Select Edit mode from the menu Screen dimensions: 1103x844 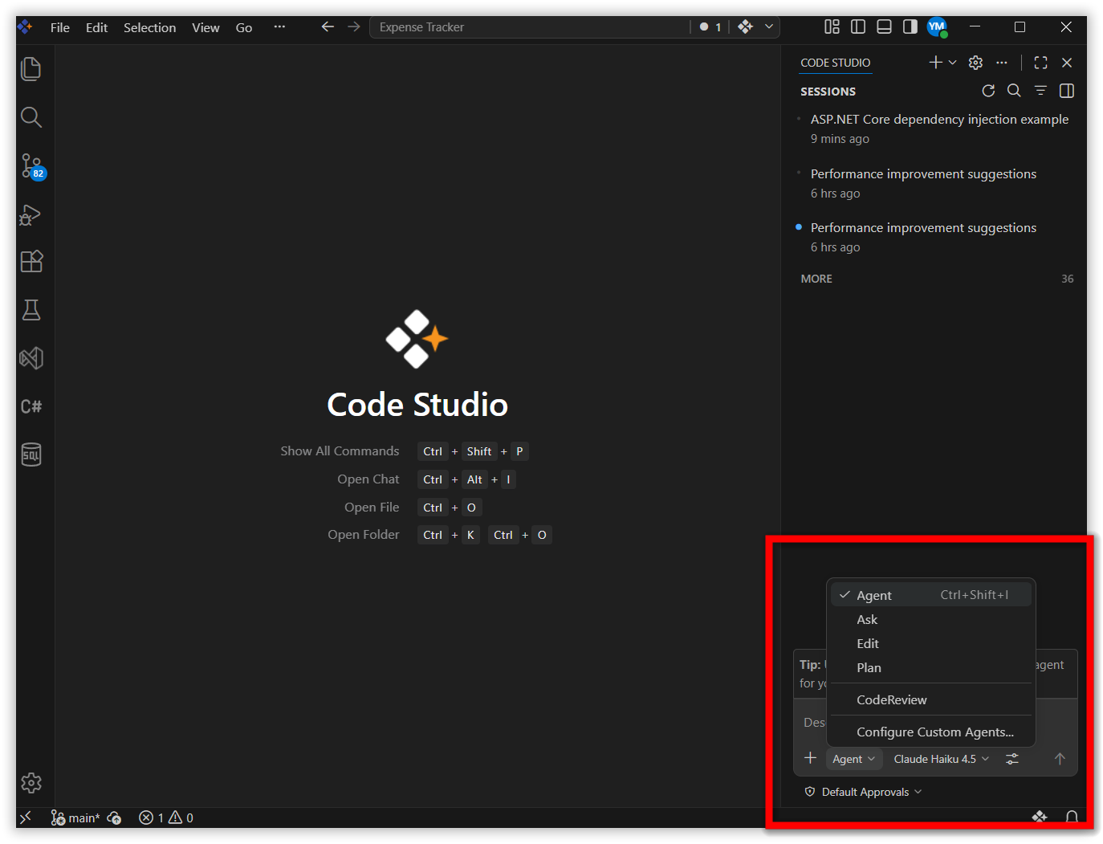pyautogui.click(x=931, y=644)
